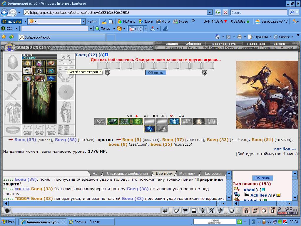Expand the Print button dropdown arrow

click(x=245, y=37)
